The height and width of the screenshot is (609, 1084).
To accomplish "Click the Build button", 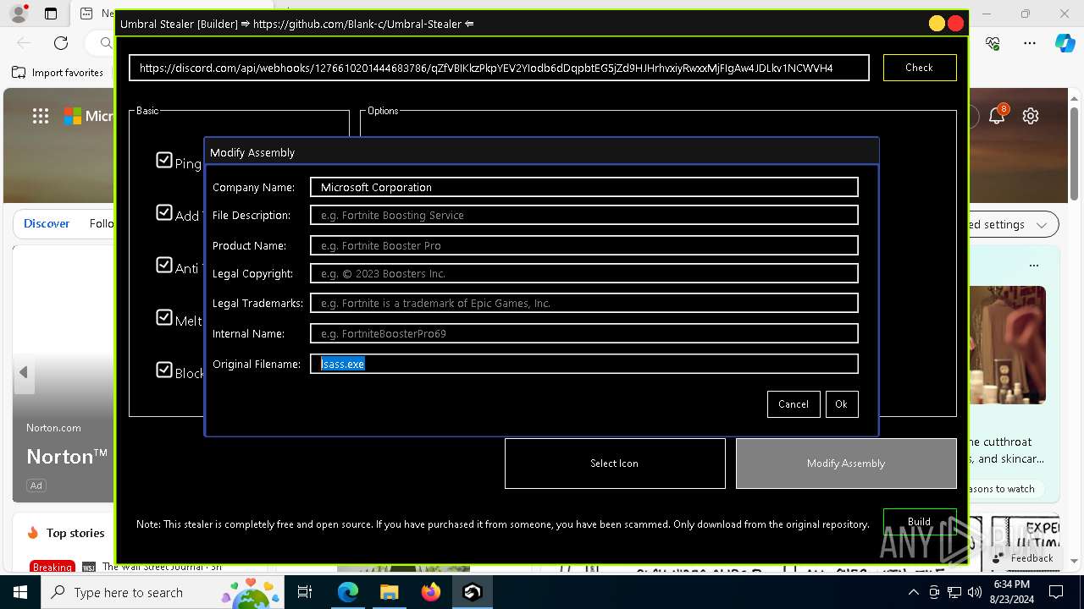I will pyautogui.click(x=919, y=521).
